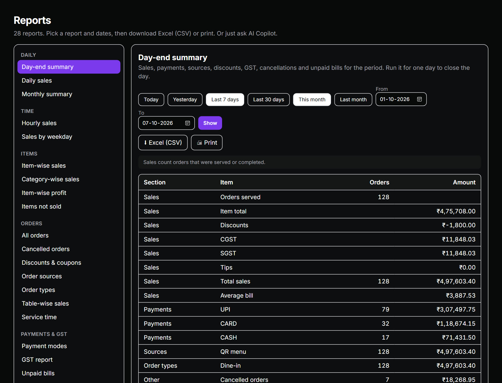Open the Item-wise profit report
The height and width of the screenshot is (383, 502).
pyautogui.click(x=69, y=193)
